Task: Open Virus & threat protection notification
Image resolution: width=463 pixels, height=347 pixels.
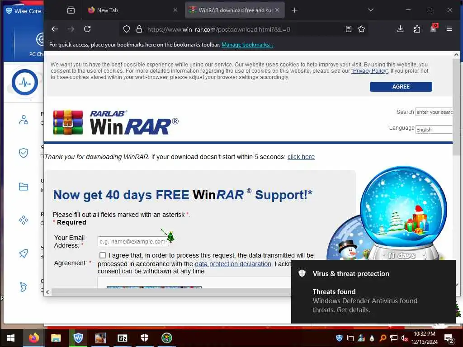Action: click(x=373, y=291)
